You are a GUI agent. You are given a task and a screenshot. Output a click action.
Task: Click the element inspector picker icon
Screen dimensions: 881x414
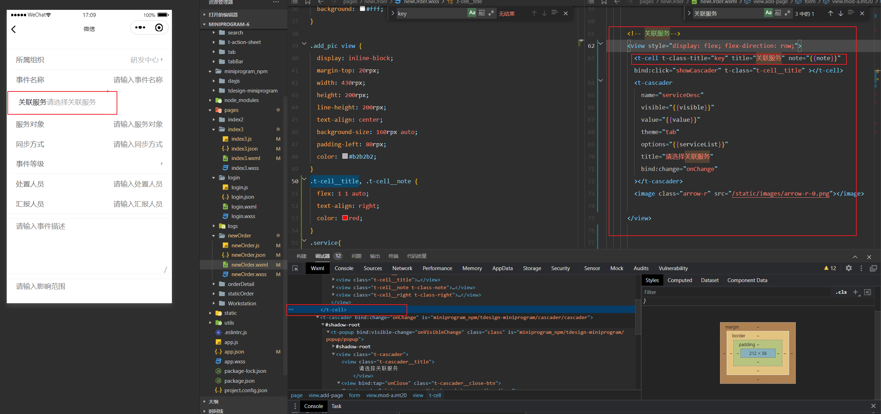pyautogui.click(x=295, y=268)
